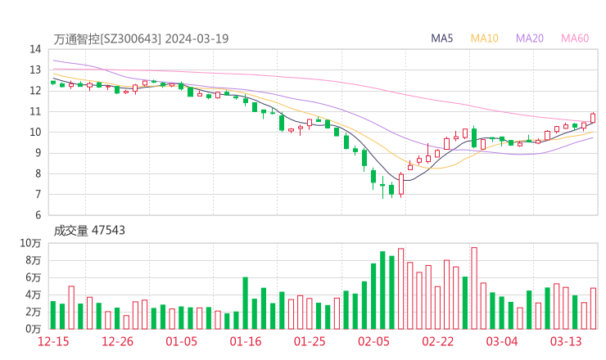Click the 02-22 date axis label

(437, 341)
